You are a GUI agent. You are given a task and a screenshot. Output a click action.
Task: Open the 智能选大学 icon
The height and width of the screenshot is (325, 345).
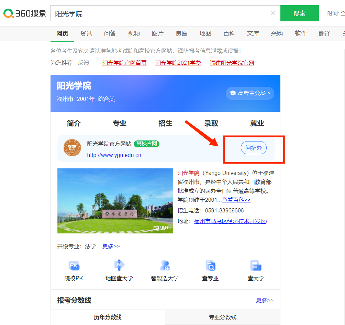[x=165, y=266]
